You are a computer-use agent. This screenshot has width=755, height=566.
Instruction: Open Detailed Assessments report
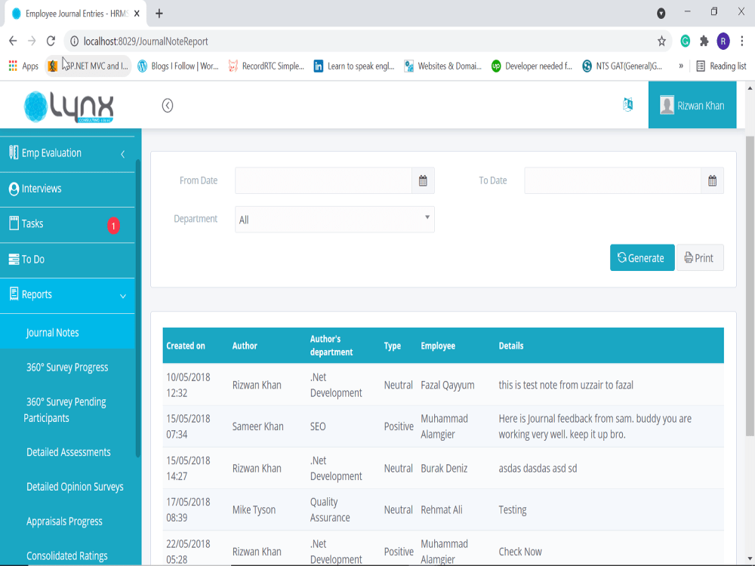click(69, 452)
